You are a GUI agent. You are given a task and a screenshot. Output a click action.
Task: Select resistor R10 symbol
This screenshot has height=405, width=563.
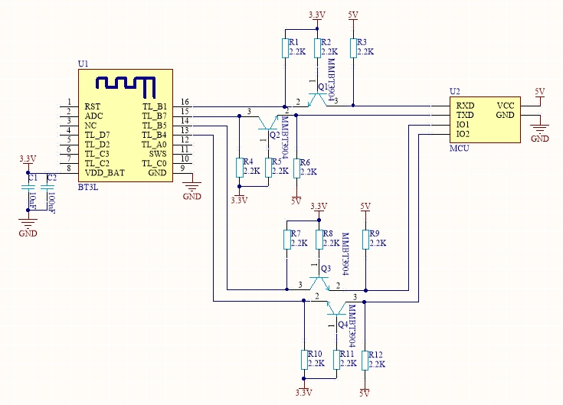pos(304,359)
